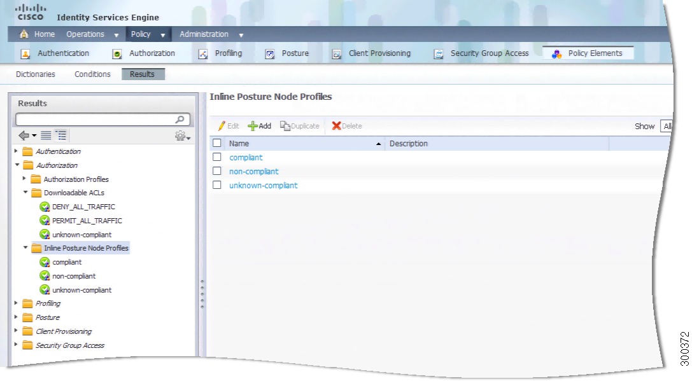Switch Results panel to list view
The width and height of the screenshot is (692, 381).
(46, 135)
